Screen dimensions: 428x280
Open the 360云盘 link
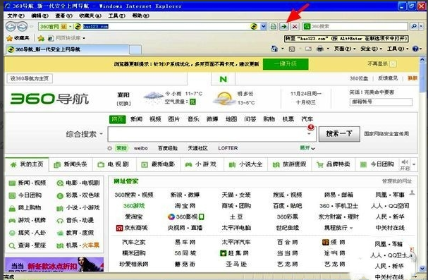tap(359, 78)
